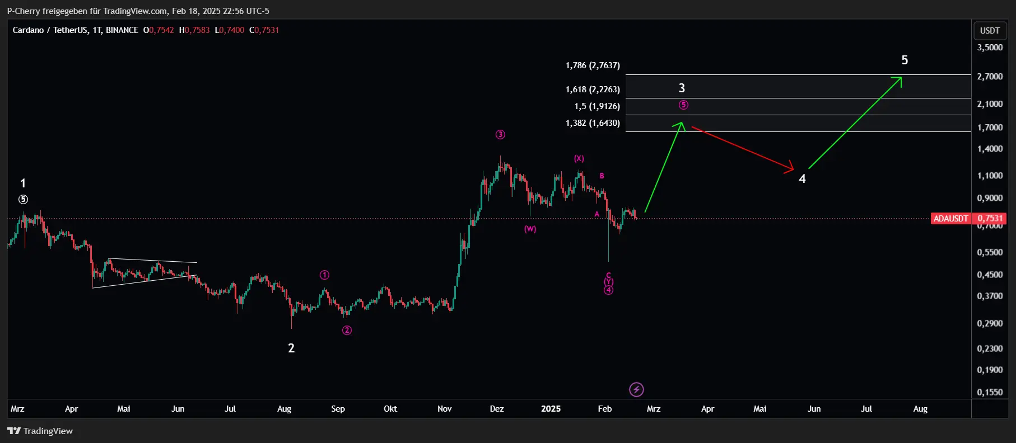Viewport: 1016px width, 443px height.
Task: Click the Nov label on the time axis
Action: coord(445,409)
